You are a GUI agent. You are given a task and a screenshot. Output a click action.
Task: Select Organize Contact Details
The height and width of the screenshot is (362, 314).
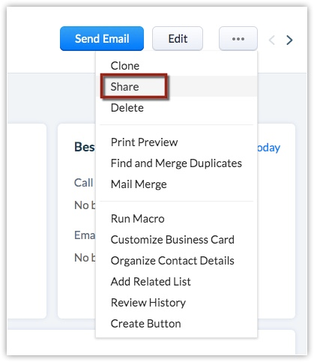[172, 261]
